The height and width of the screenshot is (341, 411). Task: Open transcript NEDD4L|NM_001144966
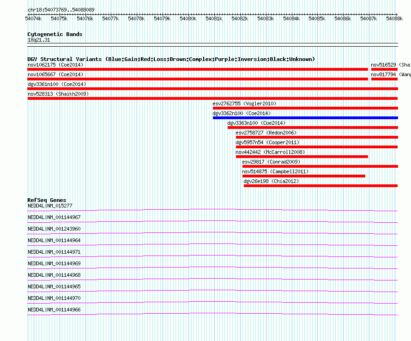54,310
